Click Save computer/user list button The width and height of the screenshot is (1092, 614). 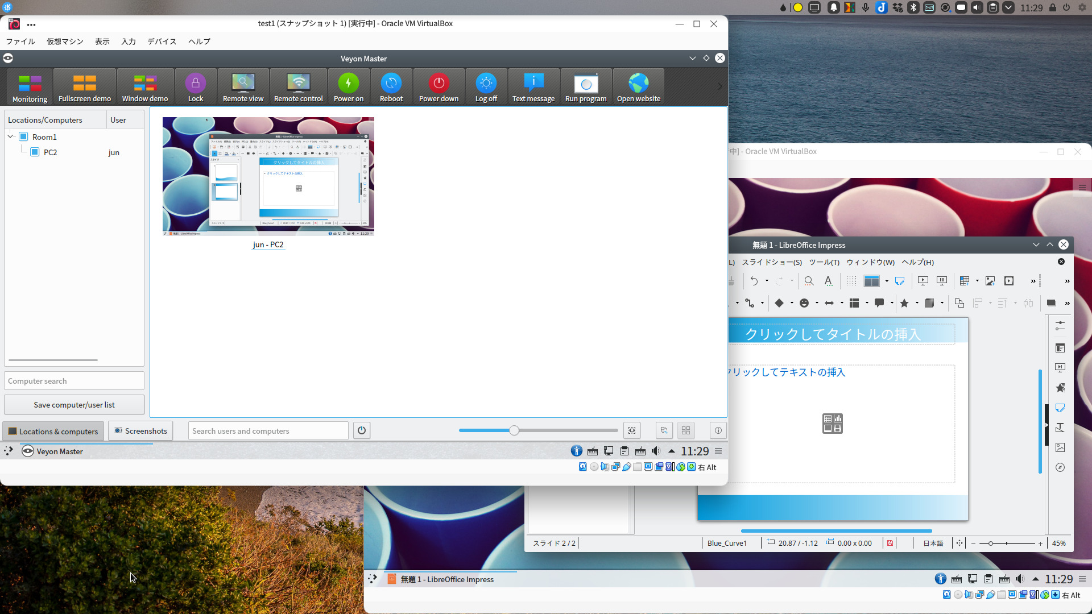click(x=74, y=405)
